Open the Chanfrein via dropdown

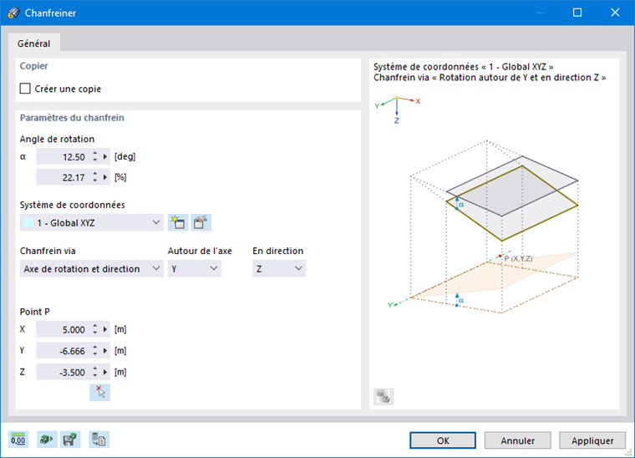coord(92,268)
